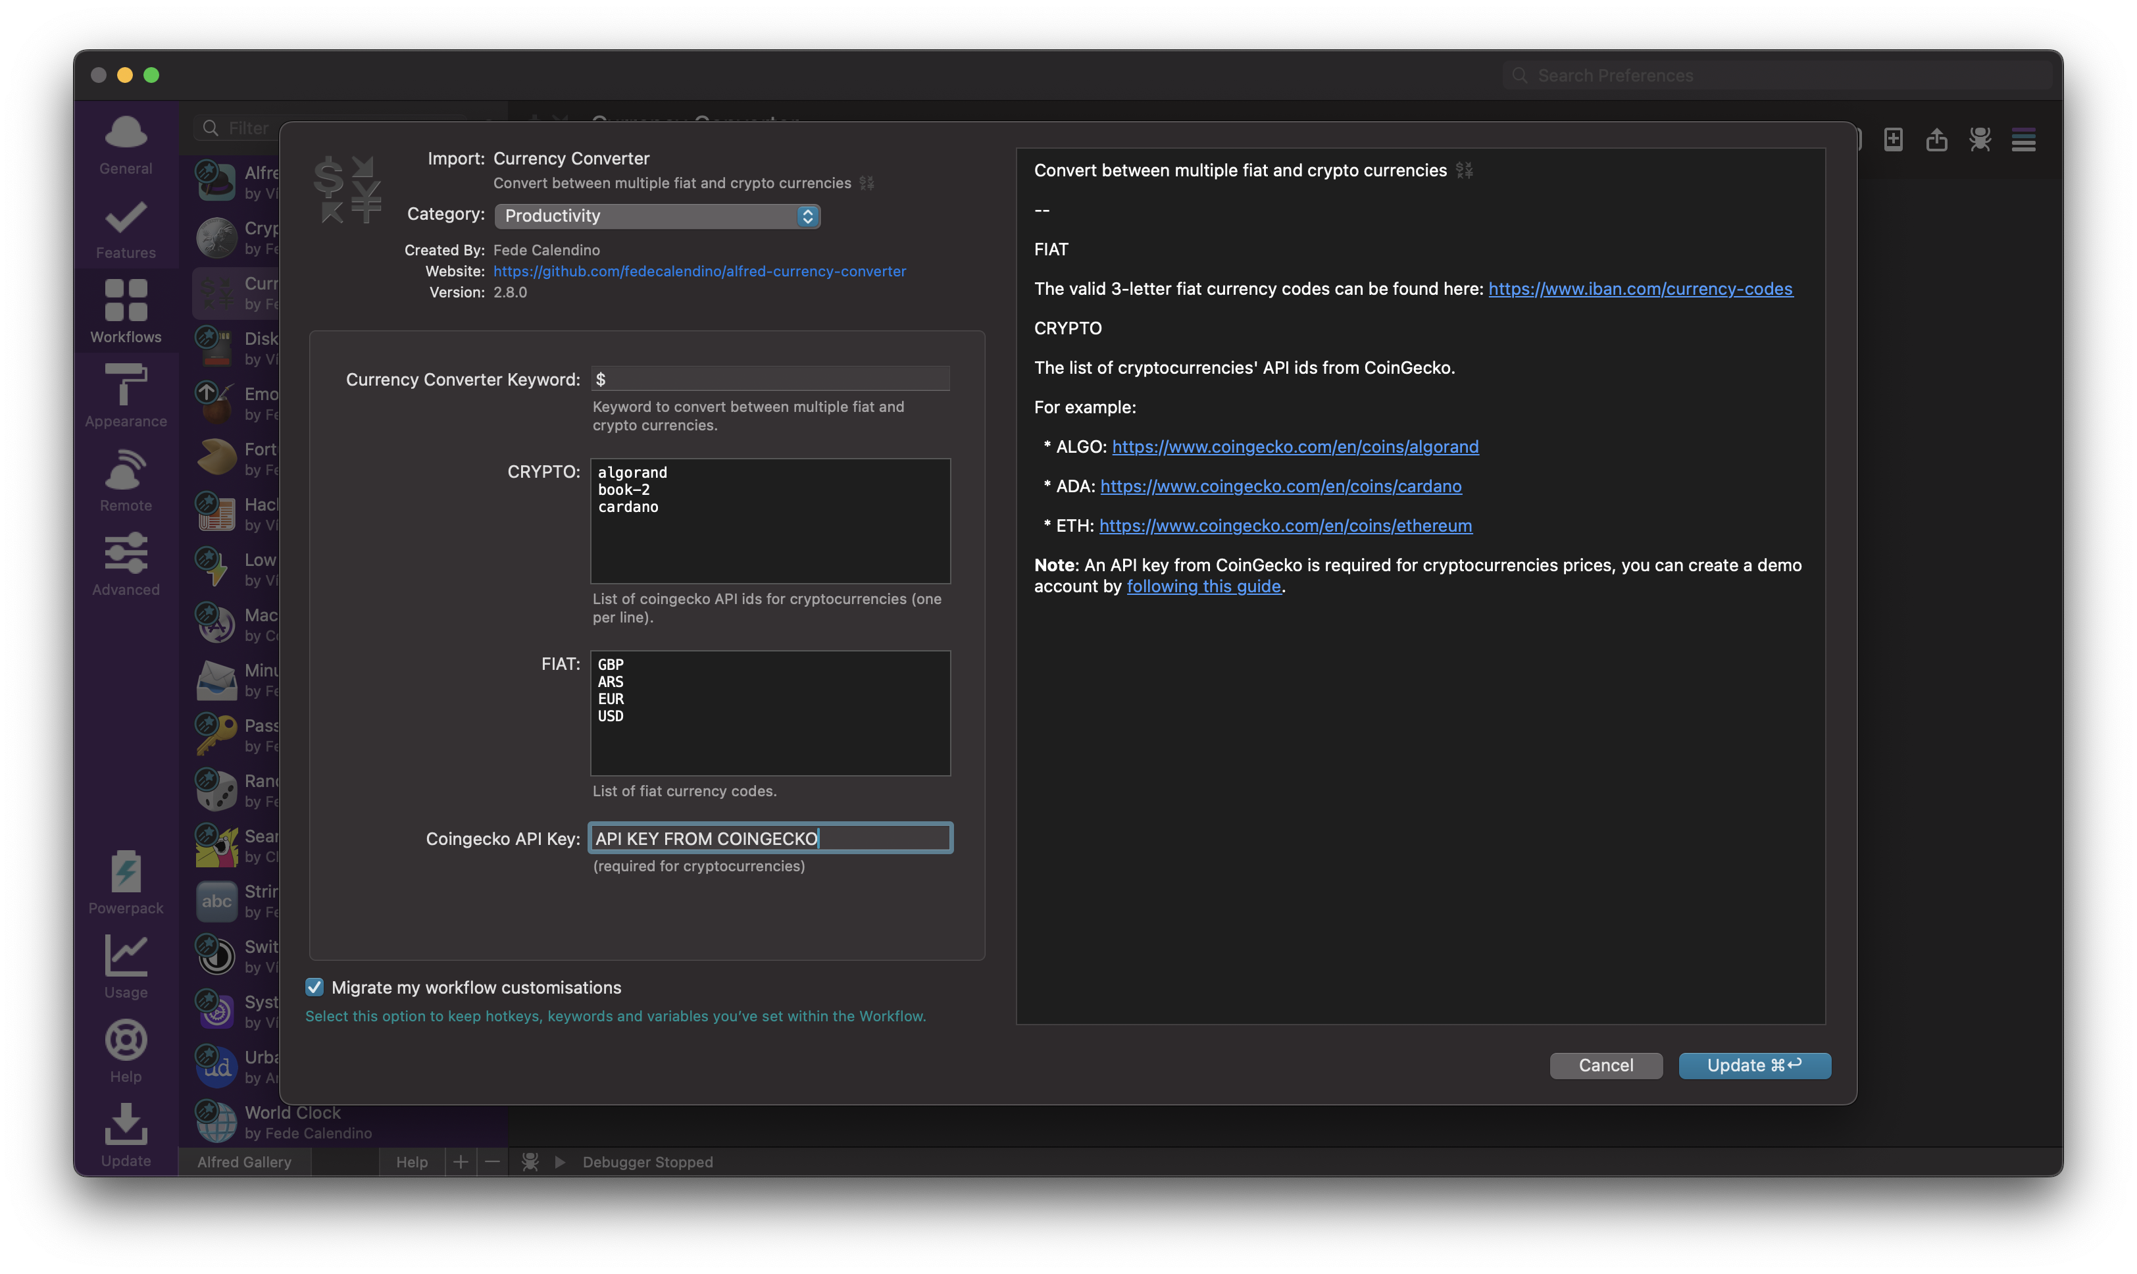Open the GitHub alfred-currency-converter website link
This screenshot has height=1274, width=2137.
[699, 270]
